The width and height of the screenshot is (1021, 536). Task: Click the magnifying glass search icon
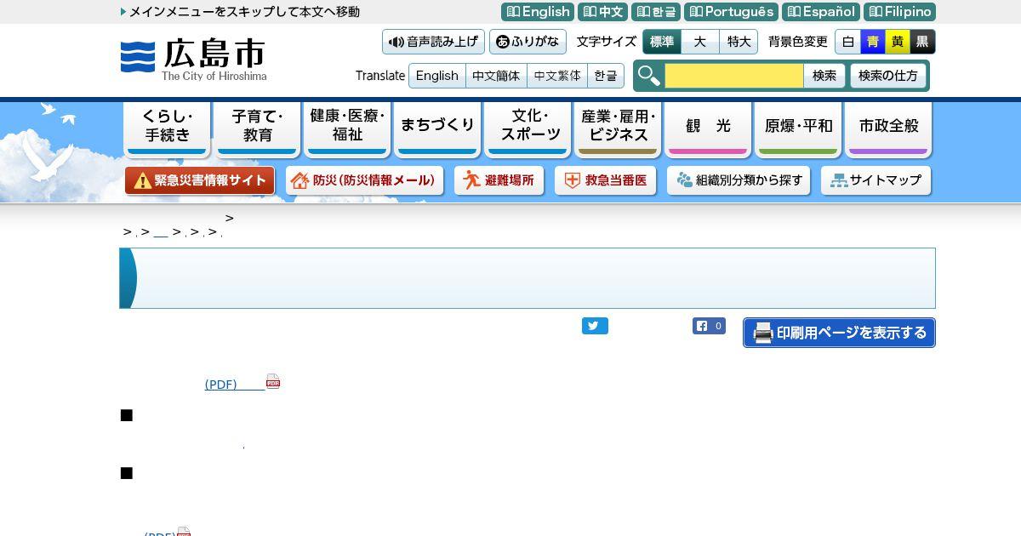[x=649, y=76]
